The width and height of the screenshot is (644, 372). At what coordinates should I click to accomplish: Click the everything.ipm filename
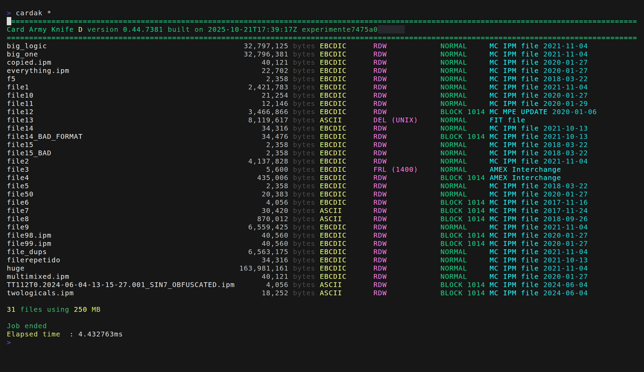click(38, 71)
